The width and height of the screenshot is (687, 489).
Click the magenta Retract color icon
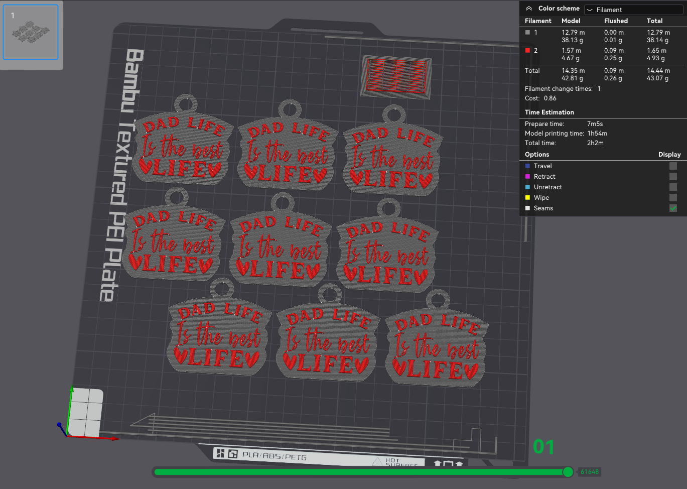tap(527, 176)
